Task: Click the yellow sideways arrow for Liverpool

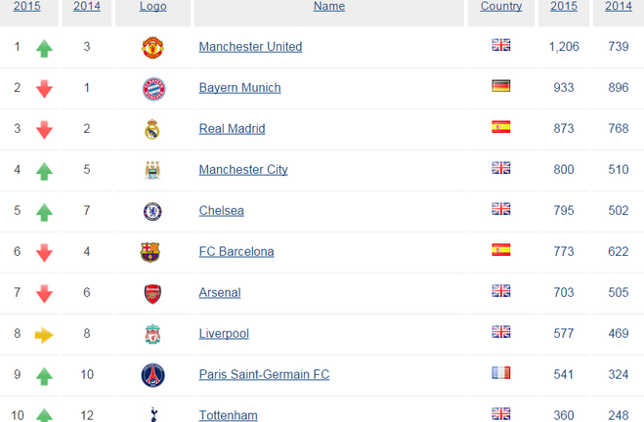Action: [44, 335]
